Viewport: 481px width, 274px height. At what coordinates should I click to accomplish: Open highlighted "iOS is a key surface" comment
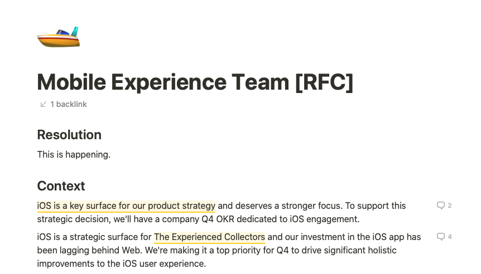126,205
